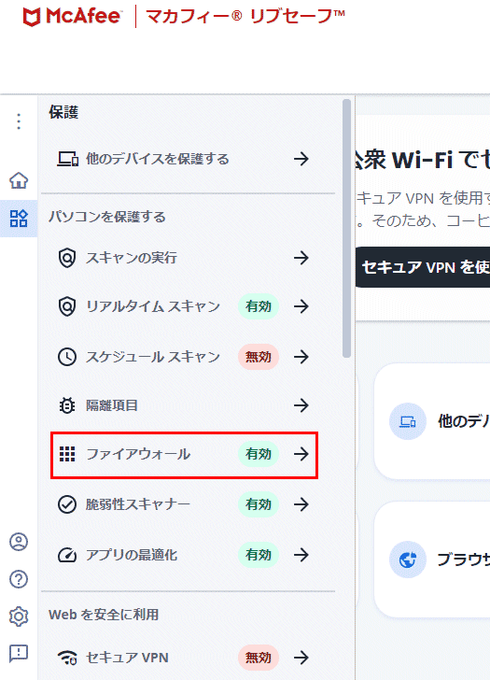Viewport: 490px width, 680px height.
Task: Click the devices icon beside 他のデバイスを保護する
Action: [x=67, y=159]
